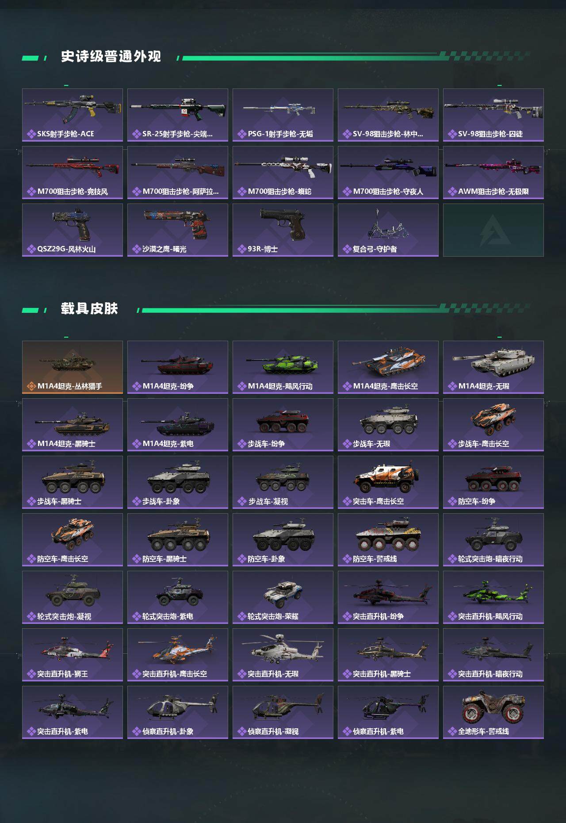Click the 步战车-纷争 red IFV icon
566x823 pixels.
pyautogui.click(x=283, y=425)
